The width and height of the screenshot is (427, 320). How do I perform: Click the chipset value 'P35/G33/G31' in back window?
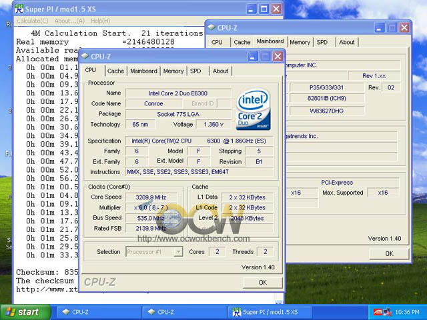(x=327, y=87)
